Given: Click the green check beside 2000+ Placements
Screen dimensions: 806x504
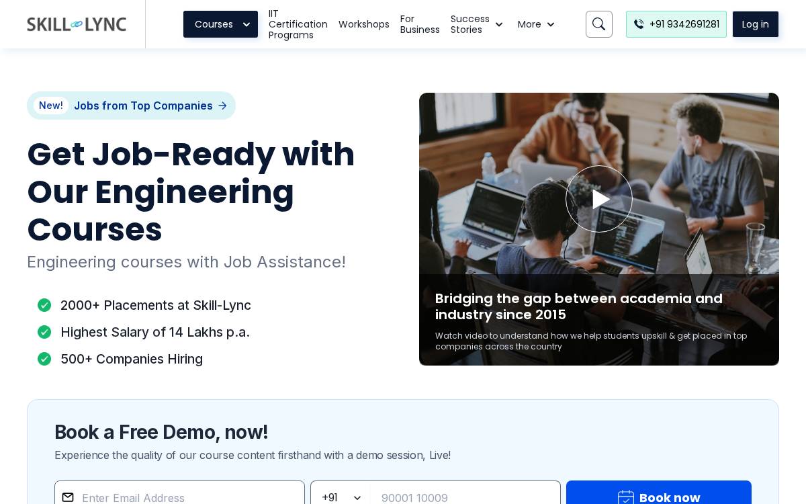Looking at the screenshot, I should [44, 305].
